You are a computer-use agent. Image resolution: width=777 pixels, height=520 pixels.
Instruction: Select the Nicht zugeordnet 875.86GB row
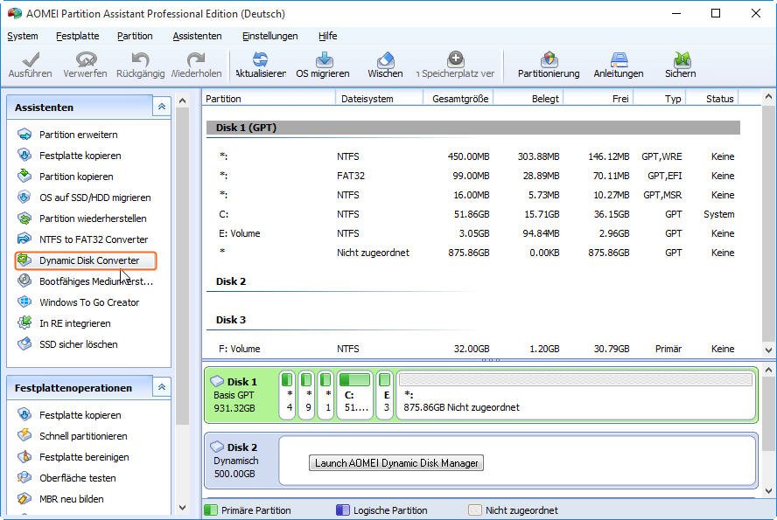tap(473, 253)
